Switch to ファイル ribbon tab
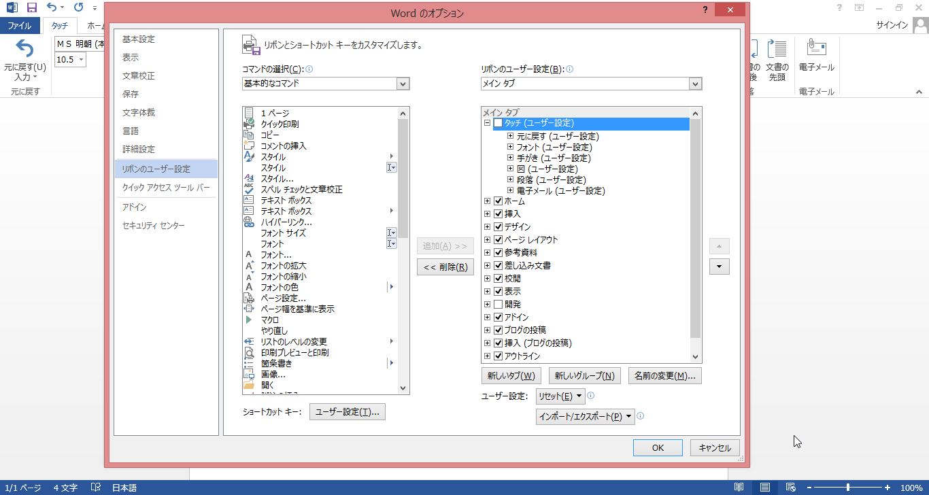This screenshot has width=929, height=495. click(x=19, y=26)
